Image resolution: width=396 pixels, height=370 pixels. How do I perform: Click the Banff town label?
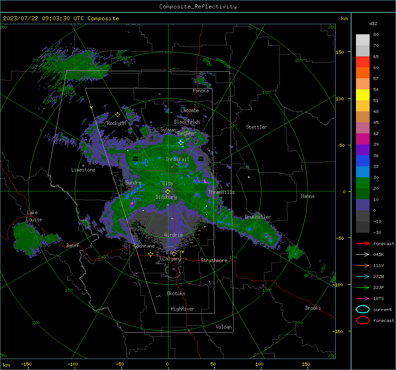(73, 245)
